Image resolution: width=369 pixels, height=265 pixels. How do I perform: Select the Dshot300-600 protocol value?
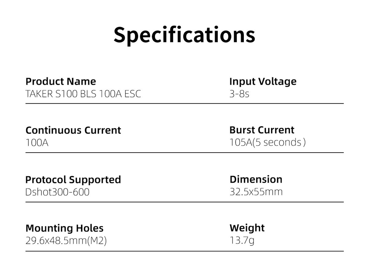[57, 192]
